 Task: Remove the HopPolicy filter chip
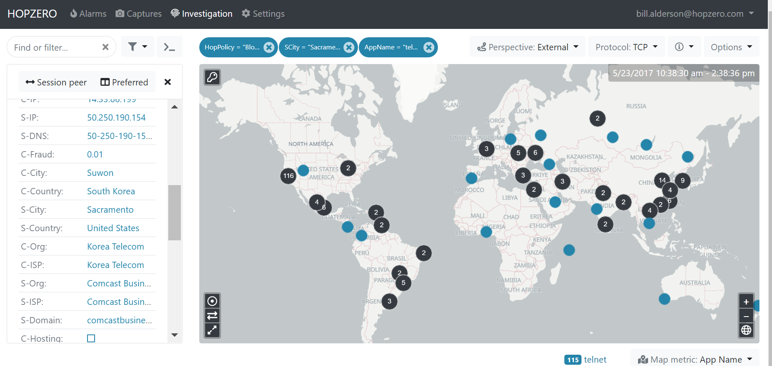click(x=269, y=47)
